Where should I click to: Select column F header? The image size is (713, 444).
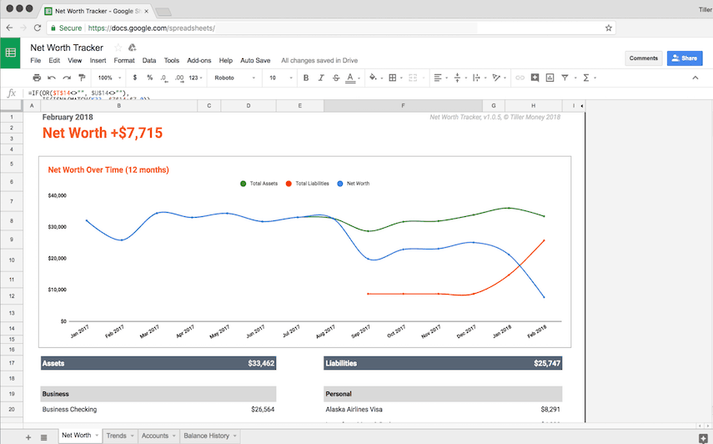click(403, 105)
